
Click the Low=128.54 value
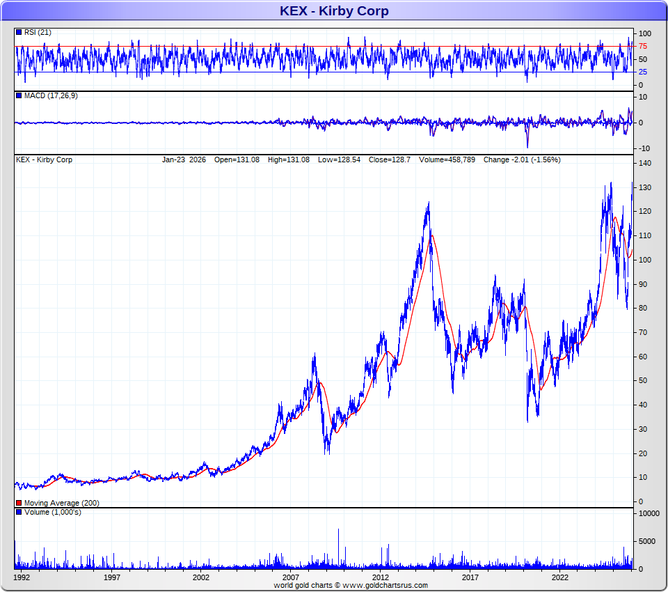click(x=339, y=159)
